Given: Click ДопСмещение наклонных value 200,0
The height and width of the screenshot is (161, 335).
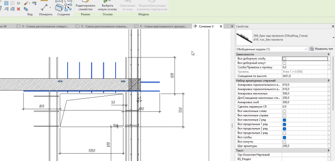Looking at the screenshot, I should point(305,98).
